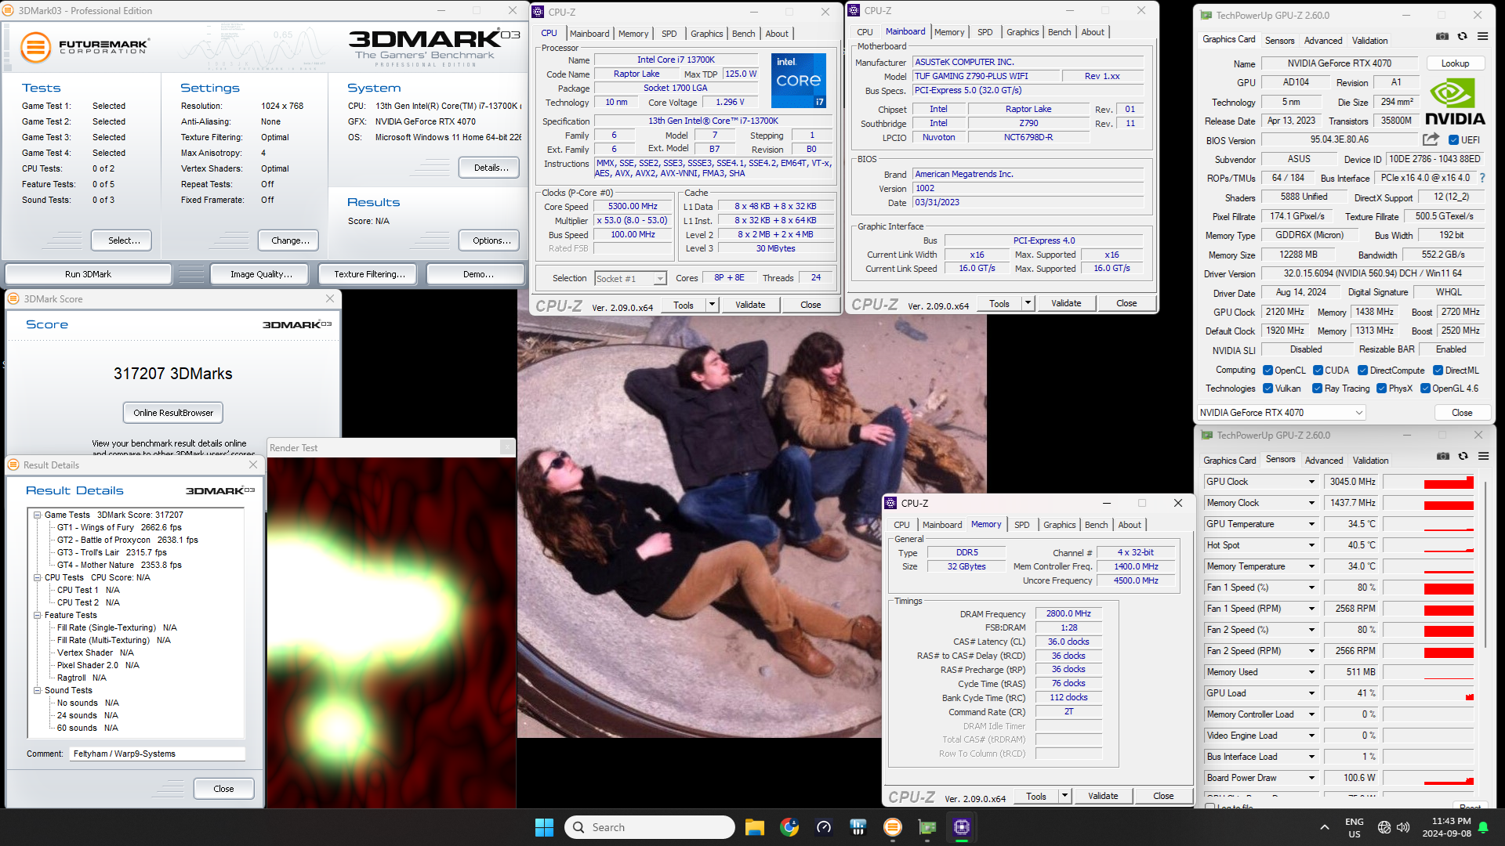Screen dimensions: 1505x846
Task: Open Validation tab in GPU-Z Sensors window
Action: pos(1370,461)
